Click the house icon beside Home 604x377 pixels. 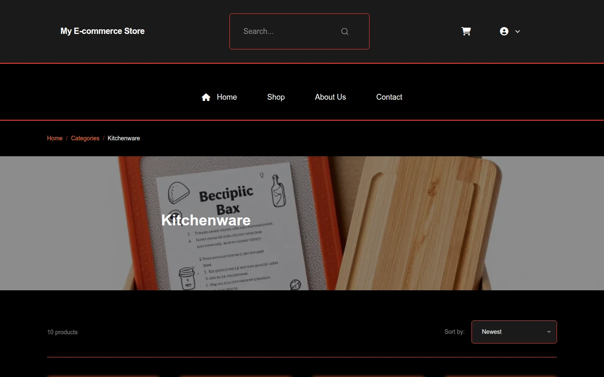(206, 97)
